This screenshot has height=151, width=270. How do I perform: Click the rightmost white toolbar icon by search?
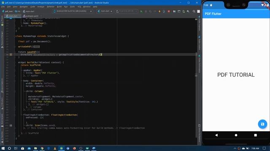coord(199,11)
